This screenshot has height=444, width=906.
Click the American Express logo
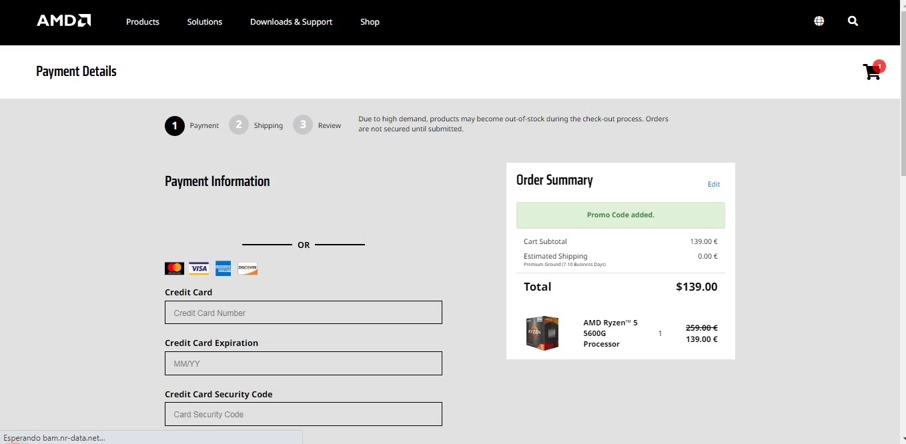pyautogui.click(x=223, y=268)
